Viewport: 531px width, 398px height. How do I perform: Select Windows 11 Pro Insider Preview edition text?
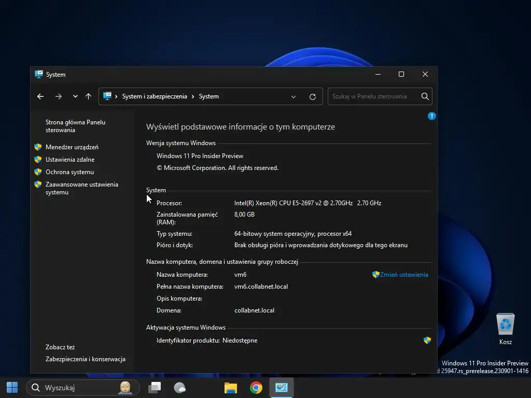200,156
